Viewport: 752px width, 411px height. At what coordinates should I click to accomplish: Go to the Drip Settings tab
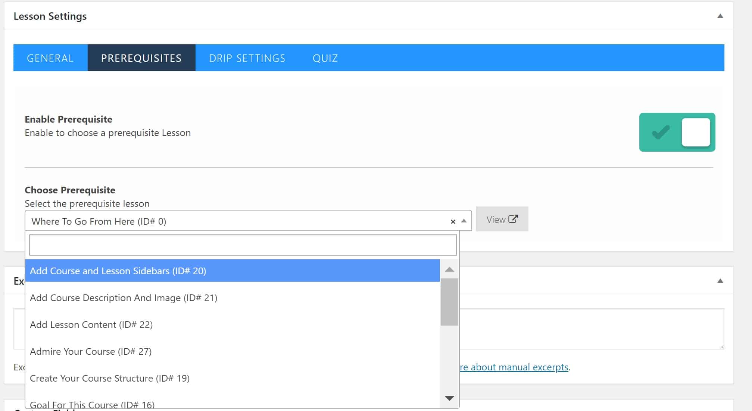[x=247, y=58]
